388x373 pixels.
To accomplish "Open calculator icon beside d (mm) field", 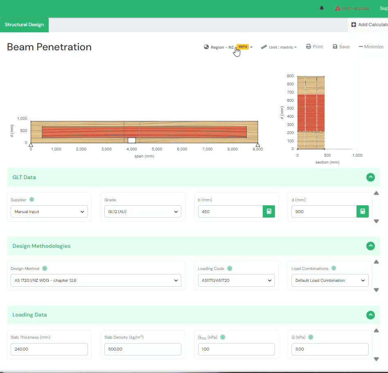I will click(x=362, y=211).
